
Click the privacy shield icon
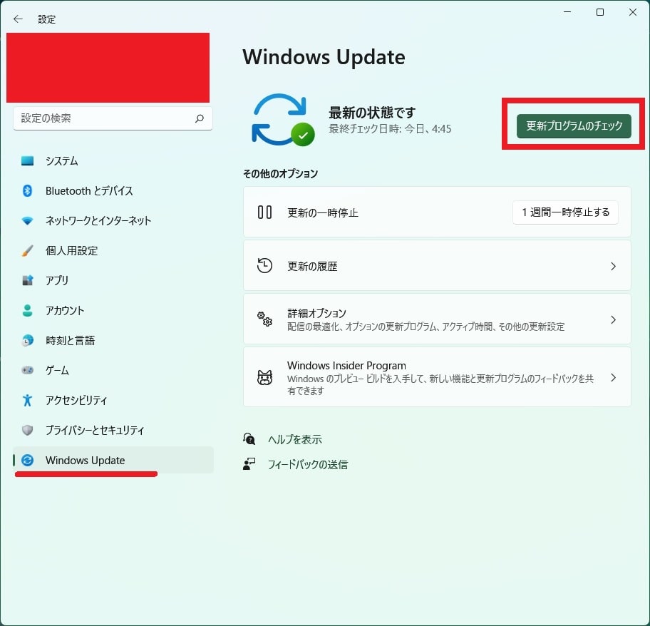27,430
